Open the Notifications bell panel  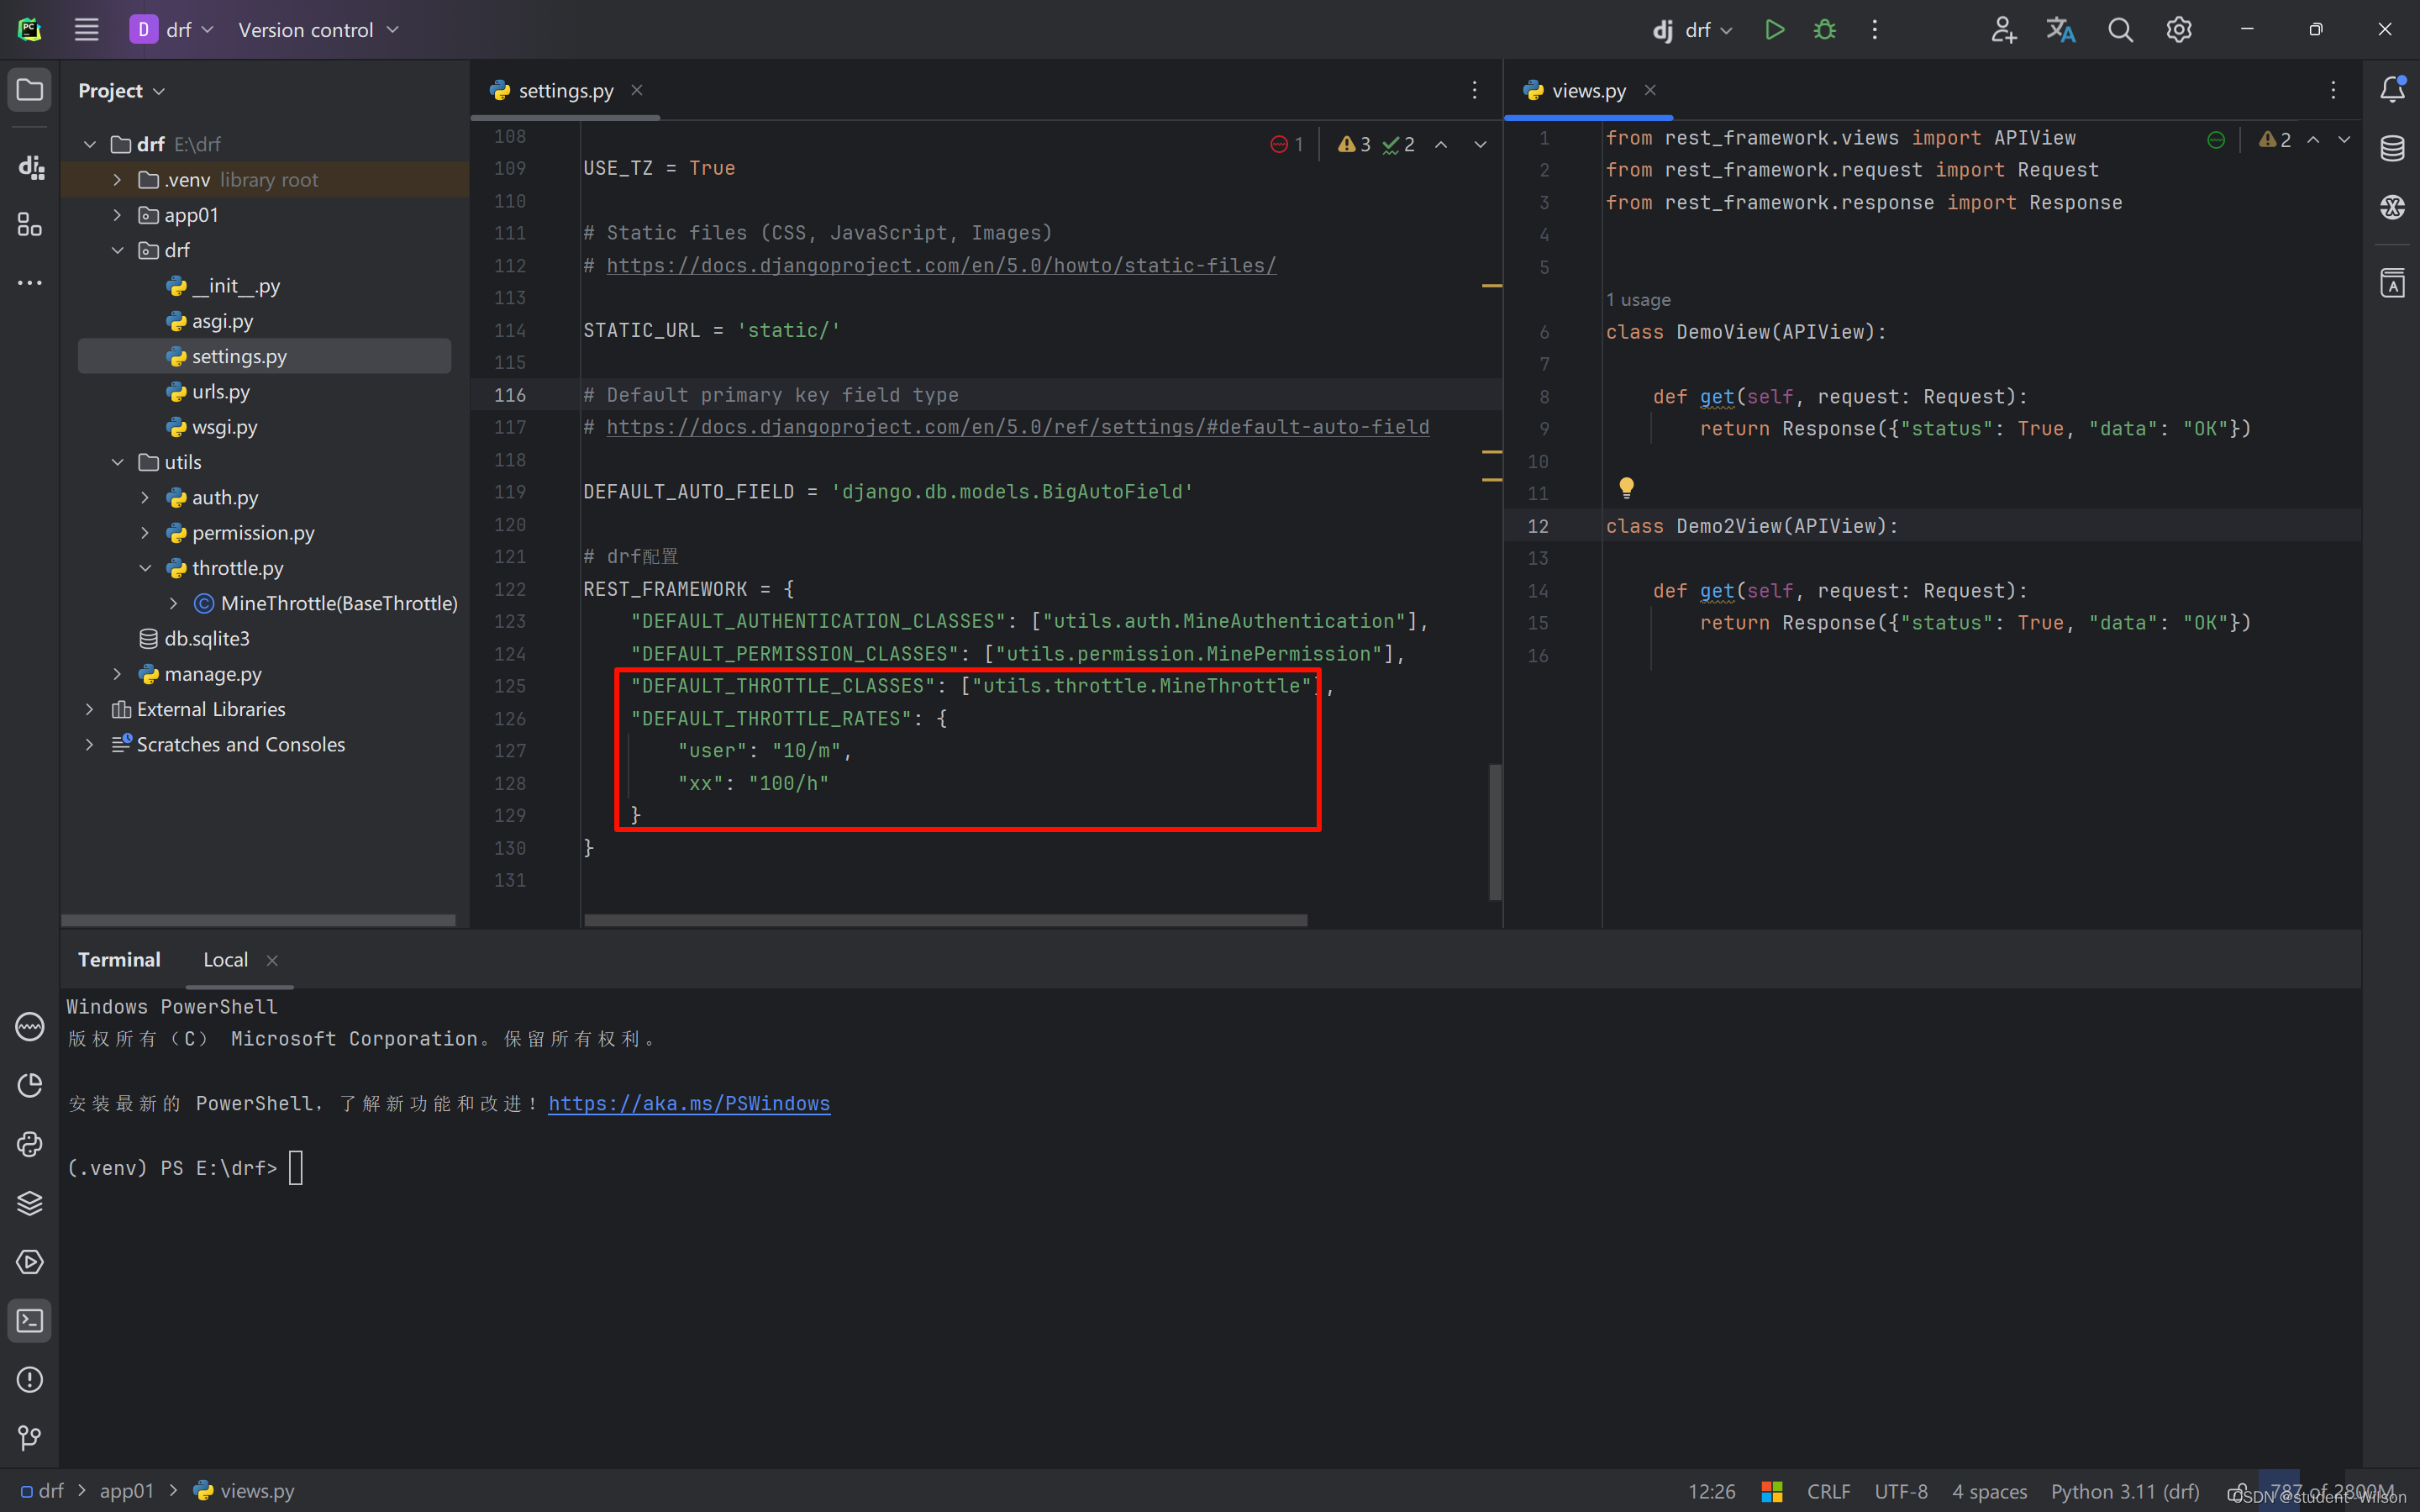coord(2392,89)
